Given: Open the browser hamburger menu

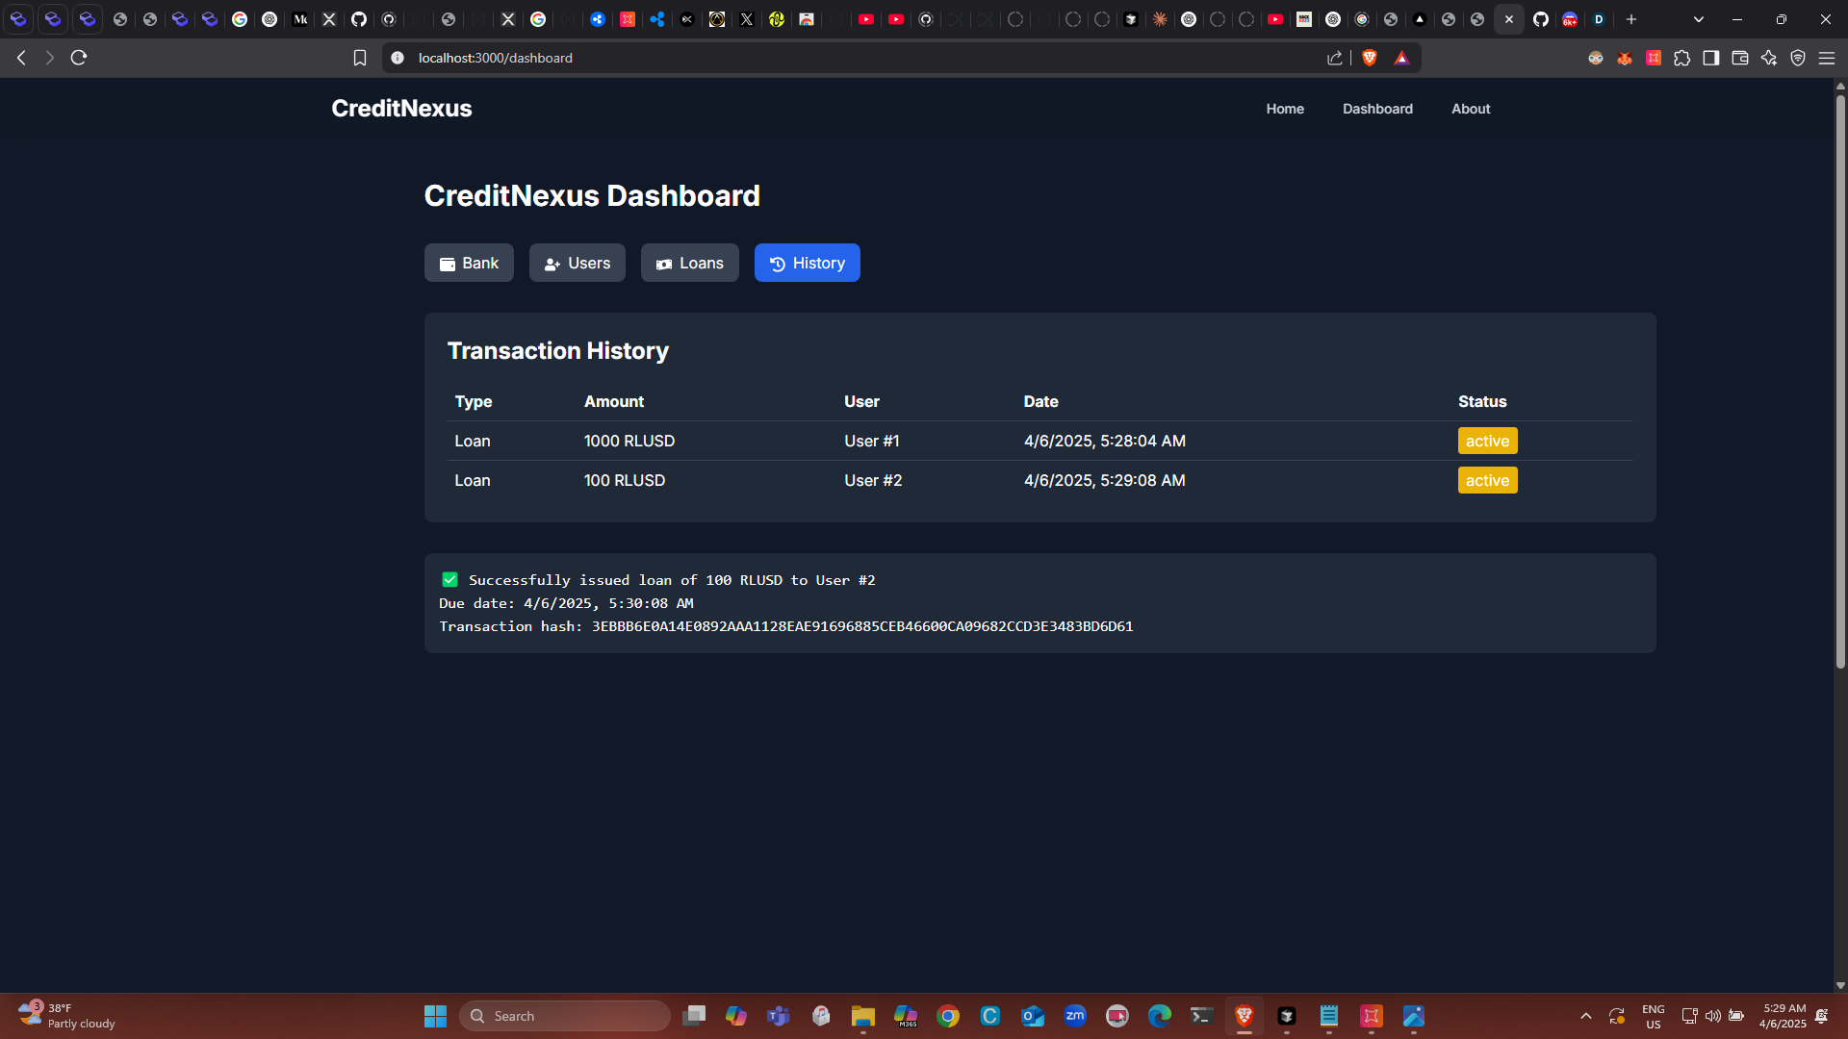Looking at the screenshot, I should [1827, 58].
